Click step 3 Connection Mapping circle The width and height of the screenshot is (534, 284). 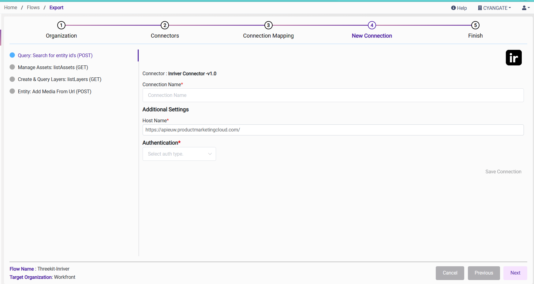point(268,25)
